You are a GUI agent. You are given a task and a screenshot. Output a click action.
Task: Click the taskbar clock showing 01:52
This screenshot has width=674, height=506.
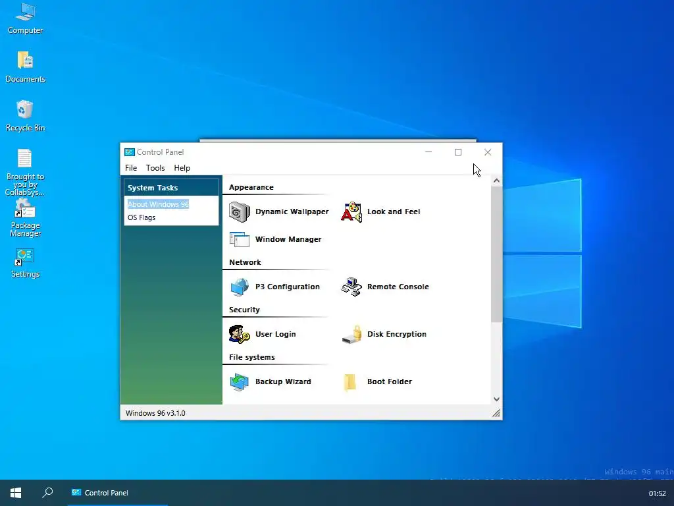(657, 493)
